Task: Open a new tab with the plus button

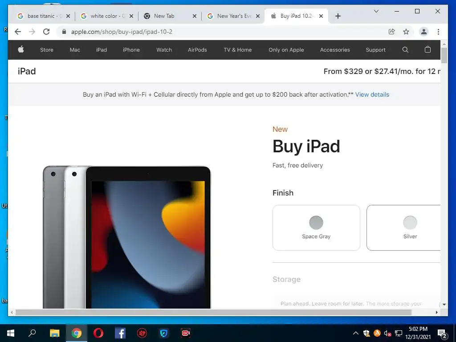Action: 338,16
